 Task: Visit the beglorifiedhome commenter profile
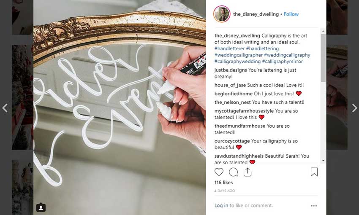coord(234,94)
